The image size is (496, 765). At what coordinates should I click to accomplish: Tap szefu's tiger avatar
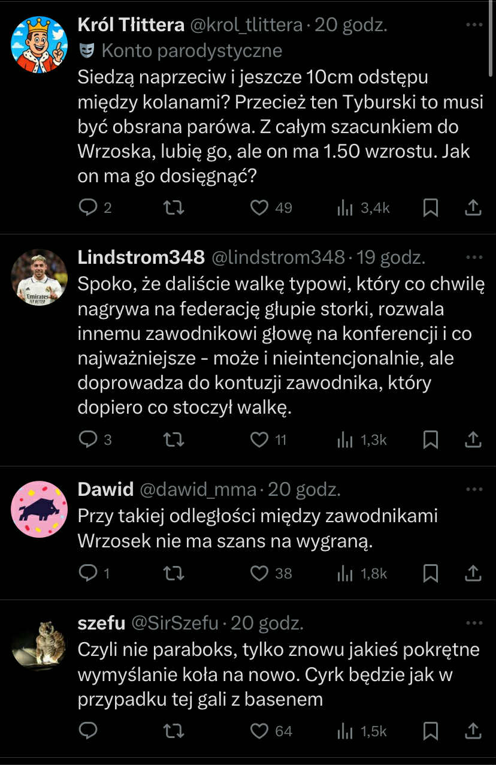(40, 643)
